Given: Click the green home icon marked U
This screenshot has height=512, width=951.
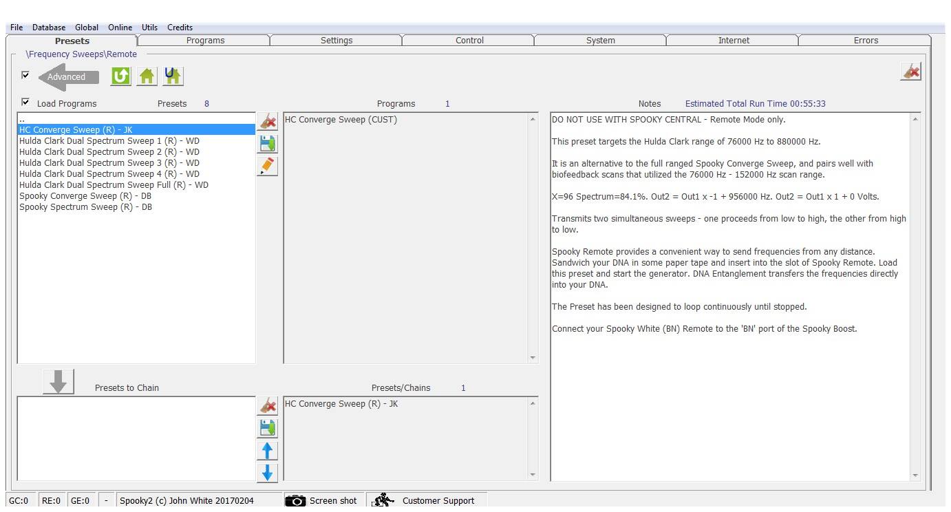Looking at the screenshot, I should (173, 76).
